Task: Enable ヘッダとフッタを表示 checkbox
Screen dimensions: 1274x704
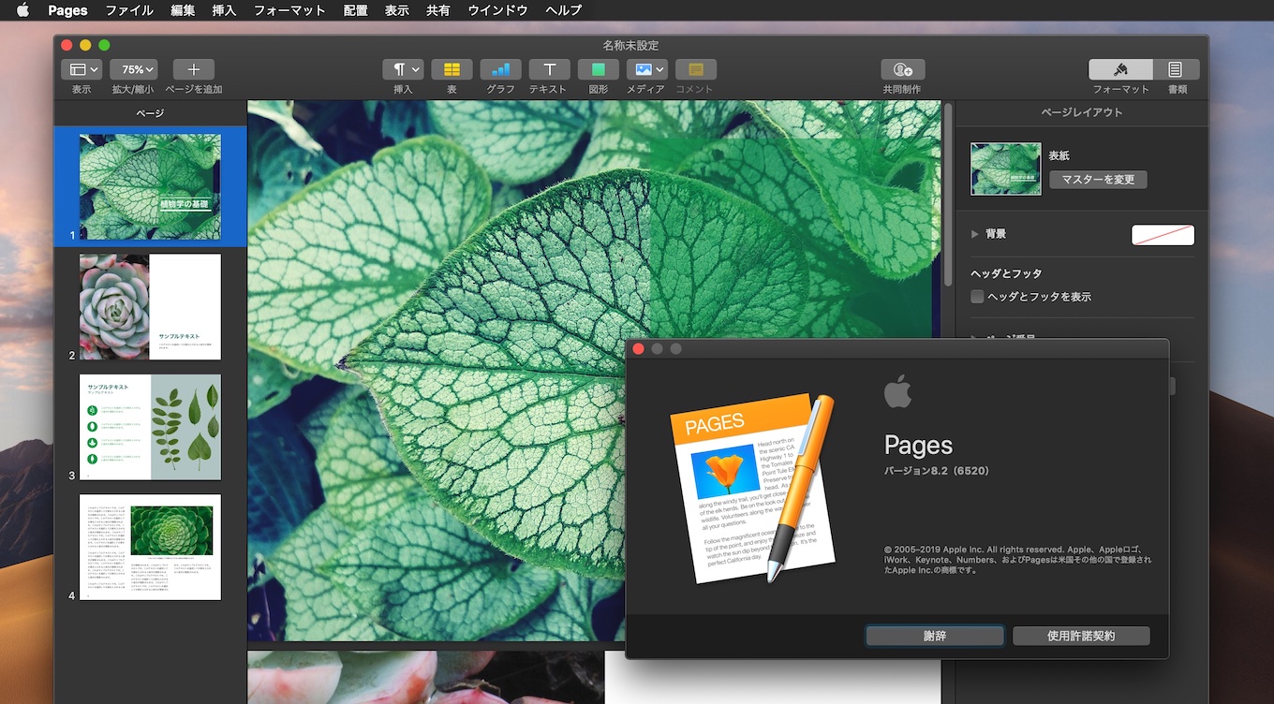Action: coord(977,297)
